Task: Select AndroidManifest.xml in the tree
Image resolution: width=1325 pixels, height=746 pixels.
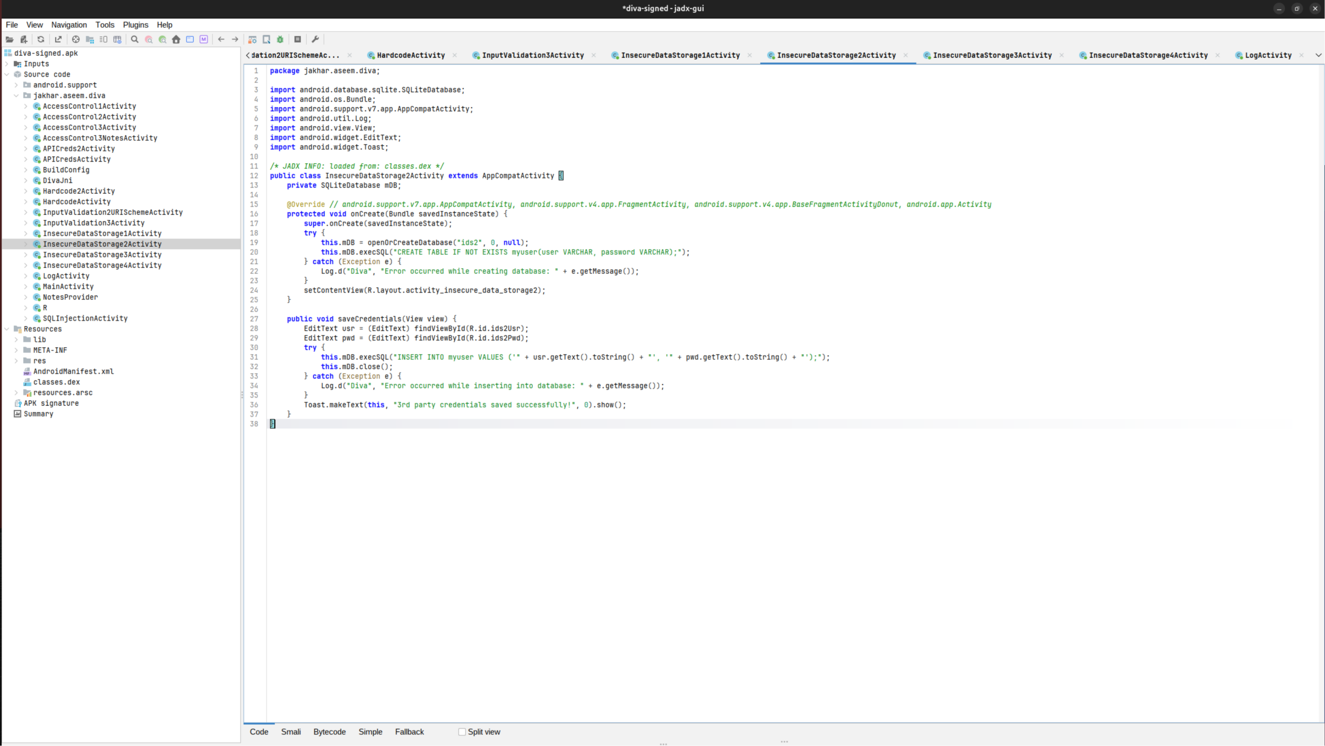Action: tap(73, 371)
